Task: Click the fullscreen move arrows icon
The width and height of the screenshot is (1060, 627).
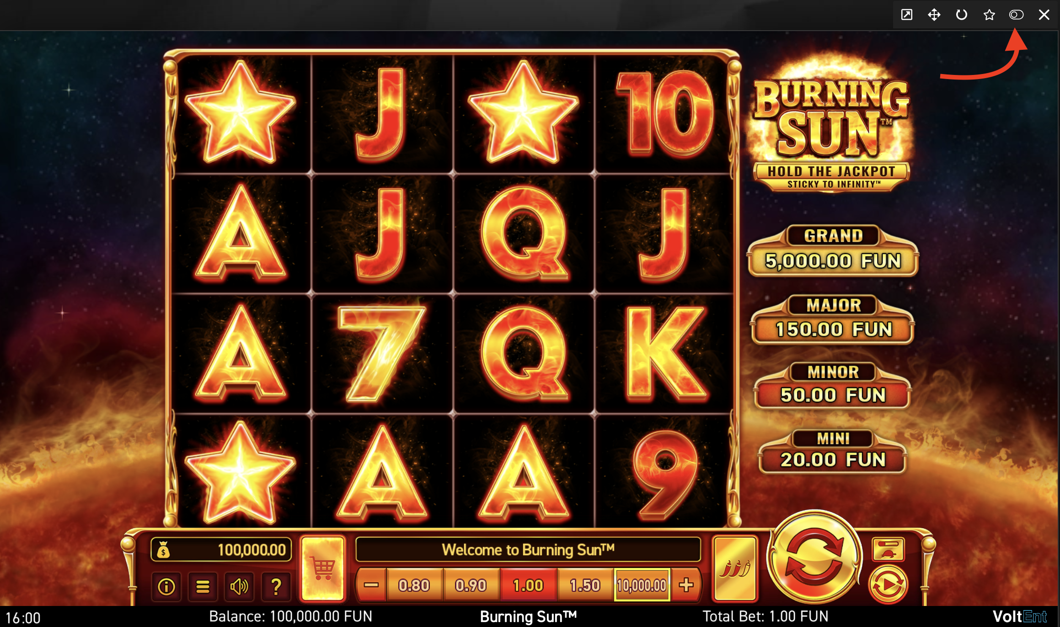Action: 934,15
